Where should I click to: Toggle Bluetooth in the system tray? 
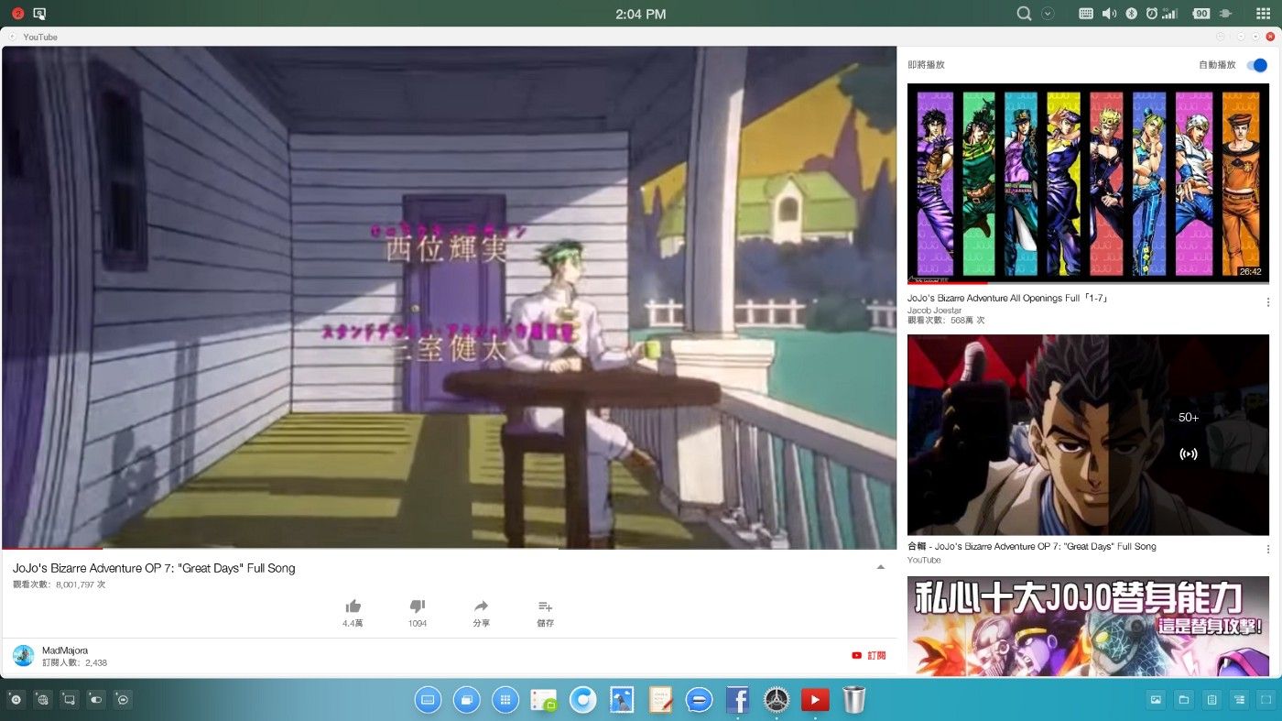click(1131, 14)
